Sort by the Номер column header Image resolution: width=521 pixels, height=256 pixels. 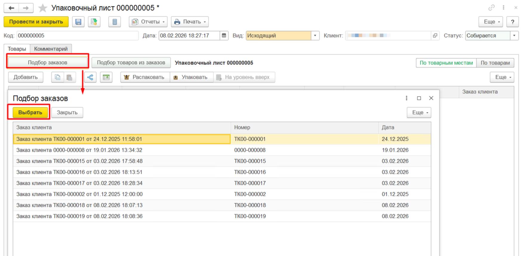click(304, 127)
